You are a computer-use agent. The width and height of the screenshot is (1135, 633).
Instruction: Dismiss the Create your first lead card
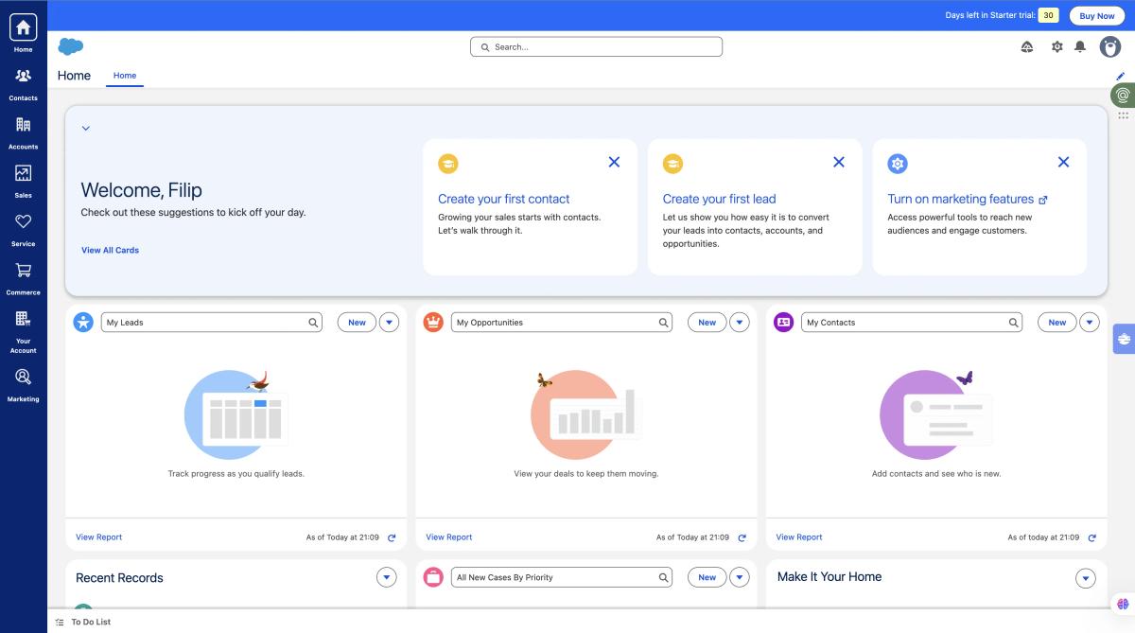coord(839,162)
